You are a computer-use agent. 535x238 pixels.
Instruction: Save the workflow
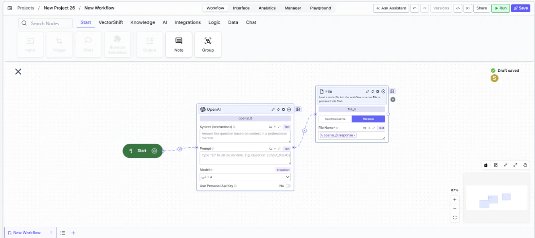pos(521,8)
